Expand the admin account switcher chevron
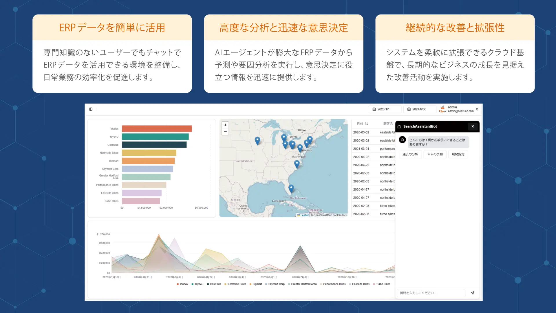The height and width of the screenshot is (313, 556). (477, 109)
